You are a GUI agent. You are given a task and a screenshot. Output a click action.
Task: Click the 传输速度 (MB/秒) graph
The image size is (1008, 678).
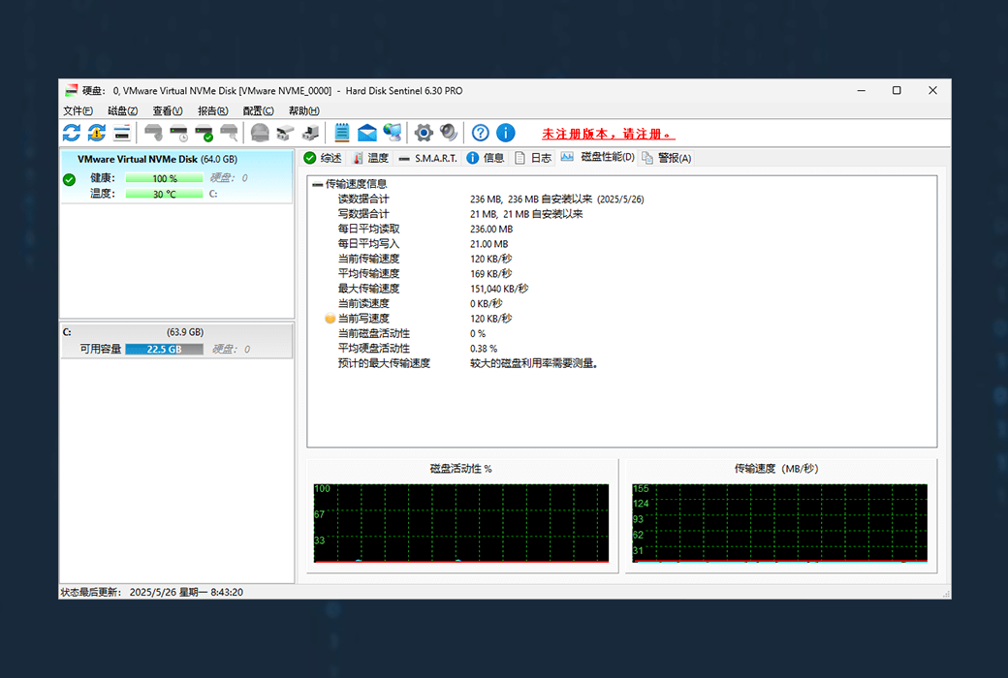(x=780, y=522)
